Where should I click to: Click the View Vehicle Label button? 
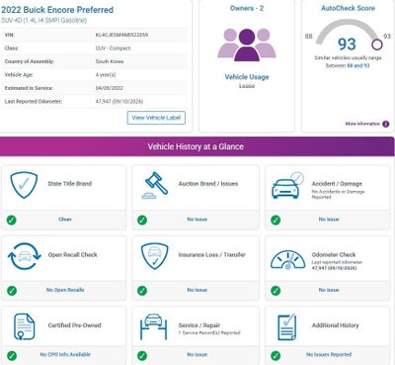[x=156, y=118]
